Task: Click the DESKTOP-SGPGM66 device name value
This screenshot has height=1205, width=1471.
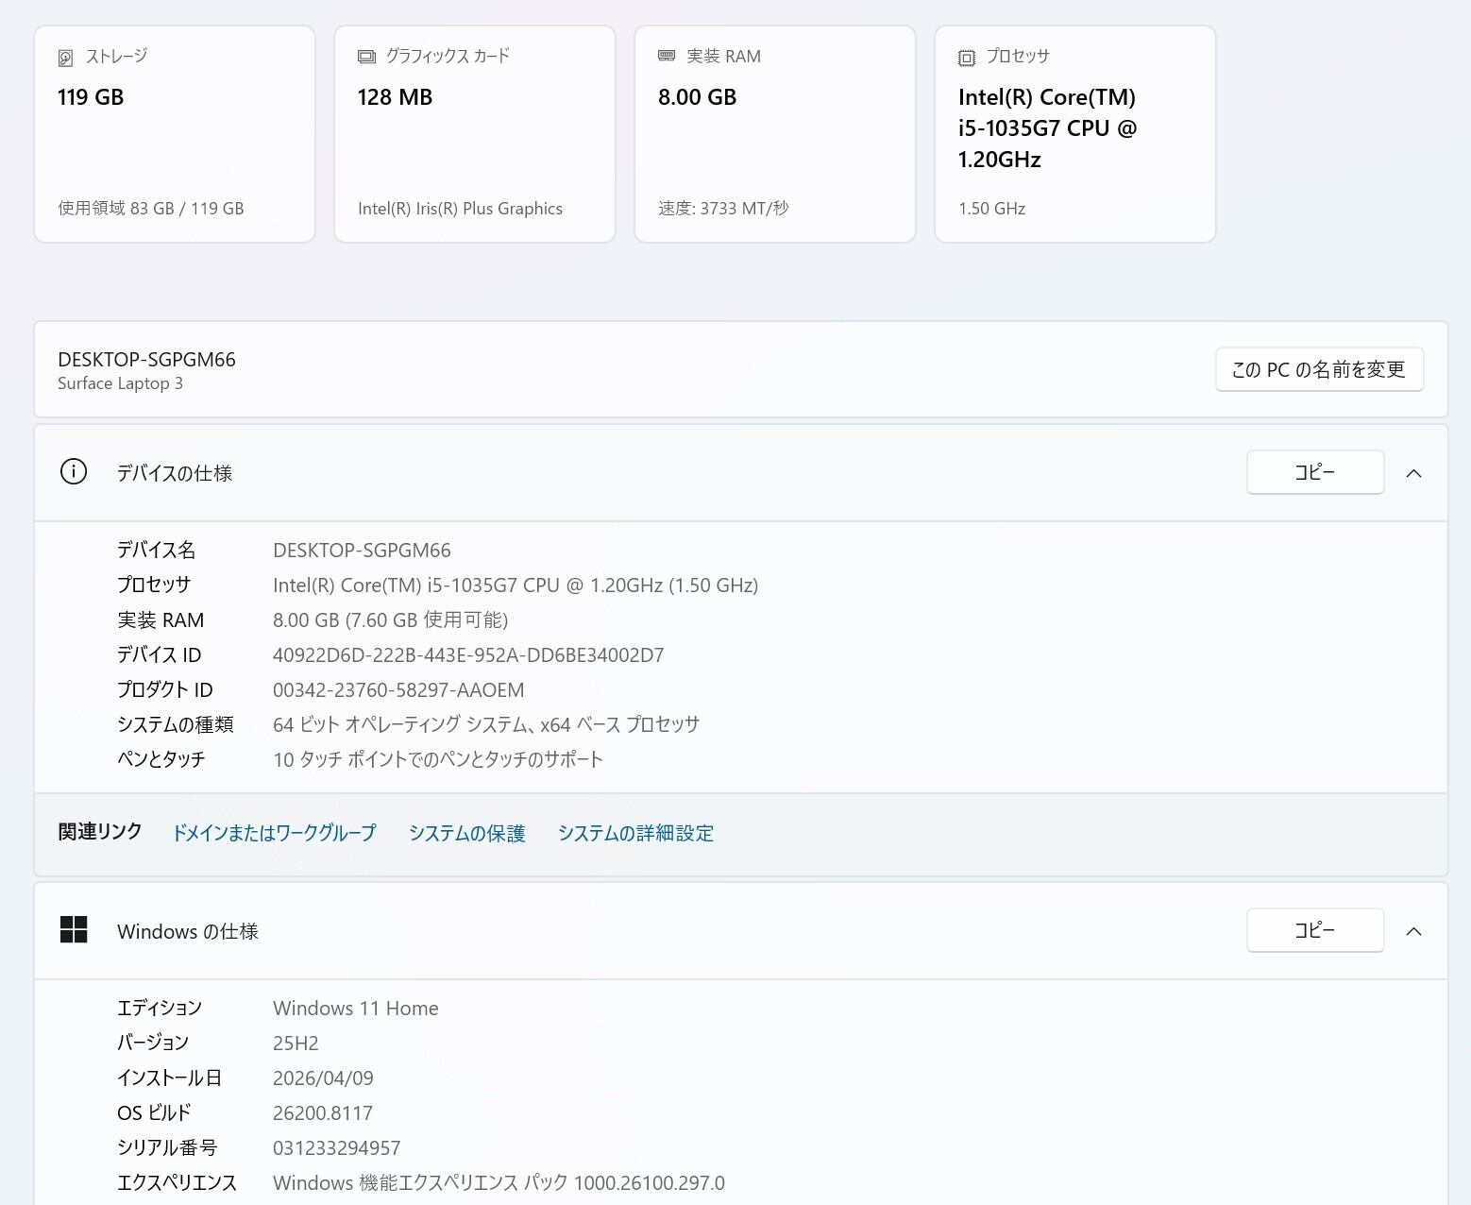Action: (362, 551)
